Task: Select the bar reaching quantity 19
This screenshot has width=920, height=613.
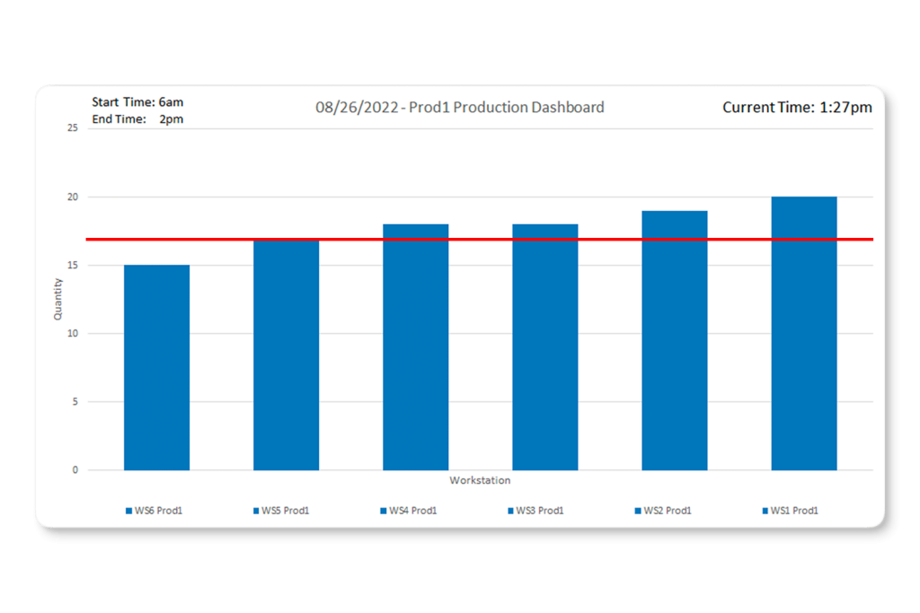Action: pyautogui.click(x=674, y=341)
